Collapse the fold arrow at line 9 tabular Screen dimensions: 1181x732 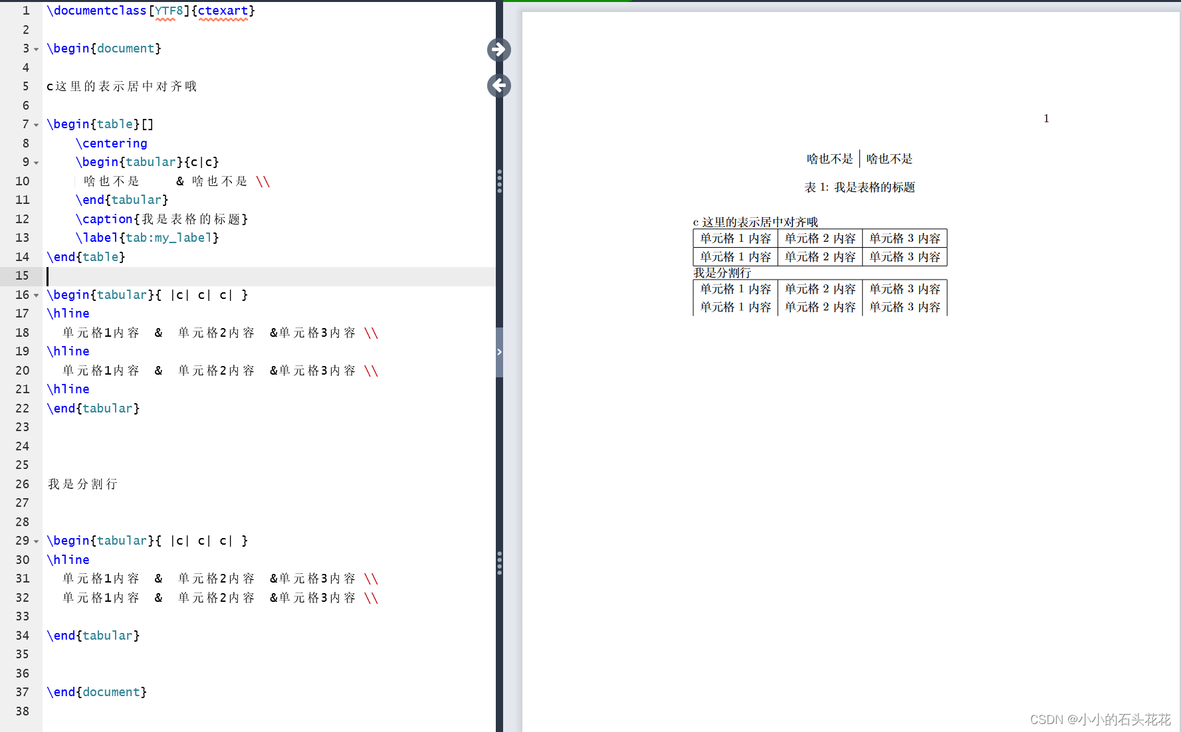[x=37, y=163]
